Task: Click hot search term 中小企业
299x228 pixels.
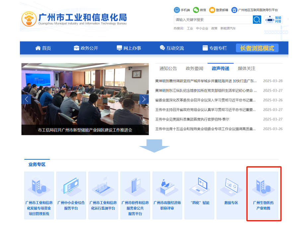Action: pos(202,29)
